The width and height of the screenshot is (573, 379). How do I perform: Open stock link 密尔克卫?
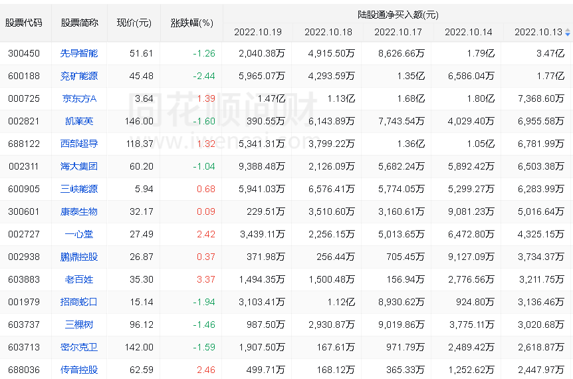79,347
